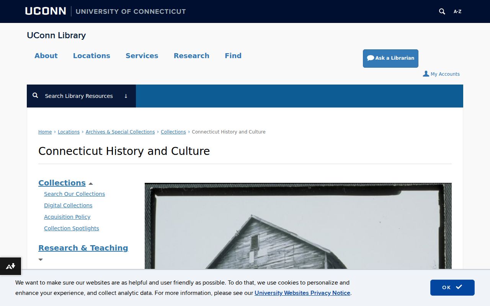Open site search magnifier icon in header
Screen dimensions: 490x306
[x=442, y=11]
